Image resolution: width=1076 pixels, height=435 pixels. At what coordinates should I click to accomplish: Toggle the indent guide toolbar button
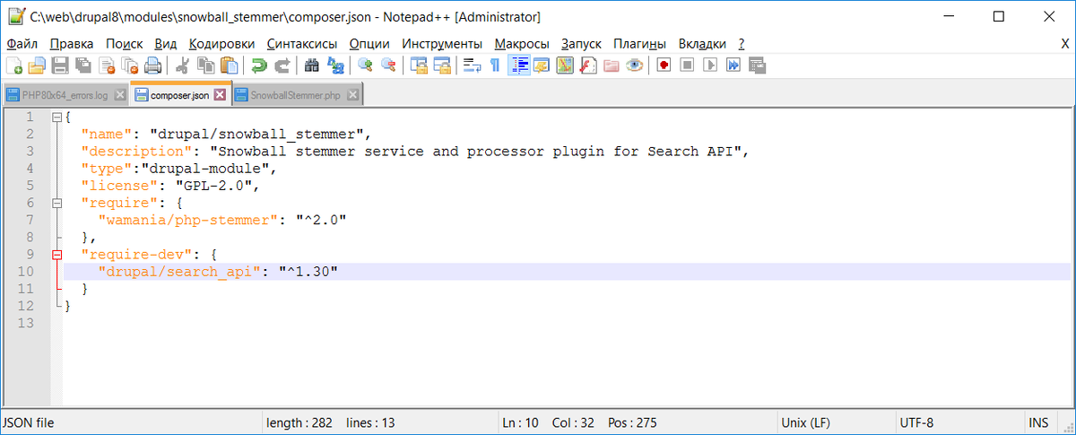click(x=518, y=65)
